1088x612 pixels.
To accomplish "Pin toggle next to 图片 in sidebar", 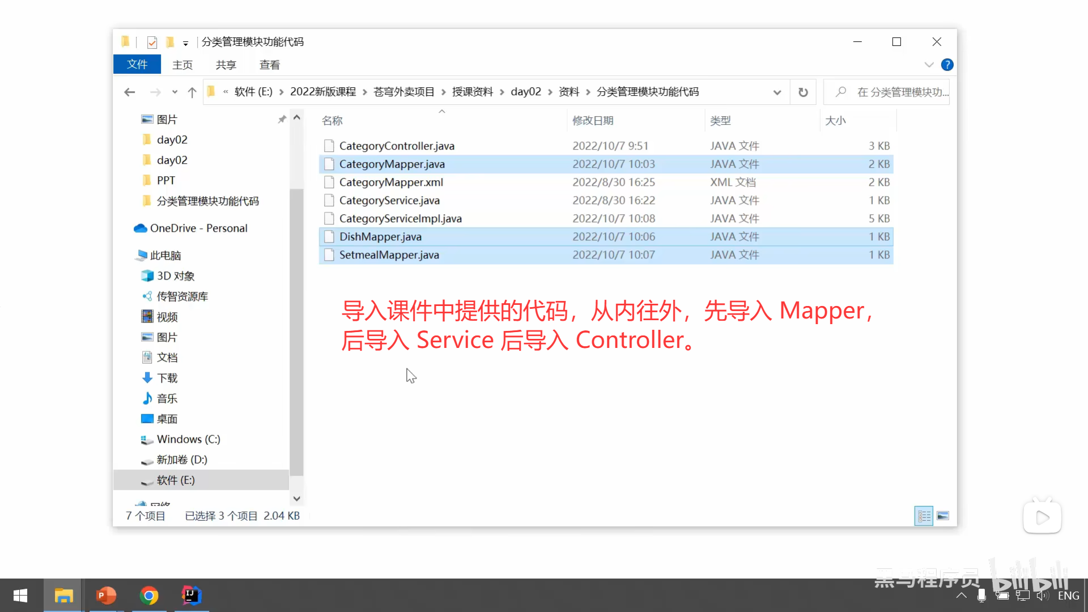I will 282,119.
